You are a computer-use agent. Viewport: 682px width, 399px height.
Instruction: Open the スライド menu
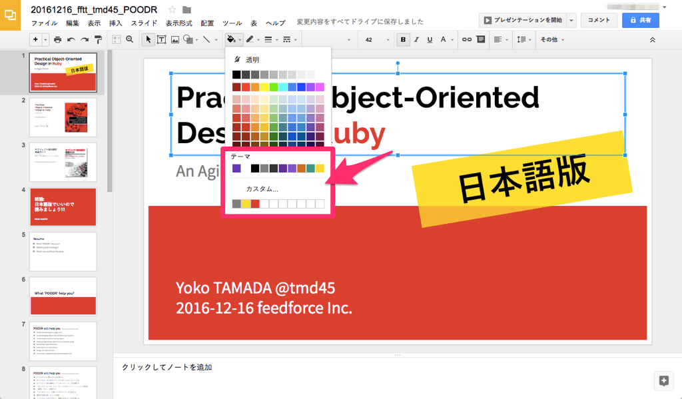pos(144,23)
